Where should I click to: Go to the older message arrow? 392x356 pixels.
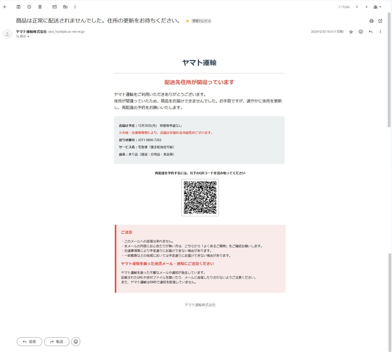(x=366, y=7)
